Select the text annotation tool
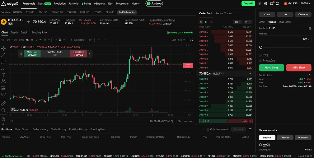The height and width of the screenshot is (158, 314). [x=3, y=75]
